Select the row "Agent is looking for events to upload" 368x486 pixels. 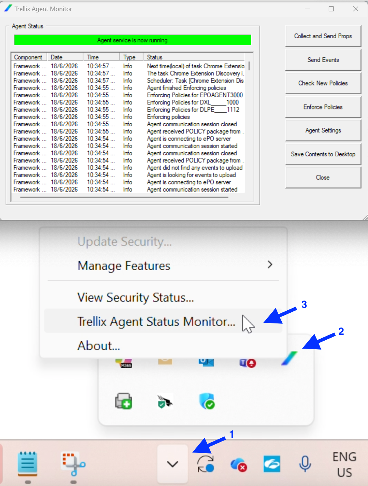pos(128,175)
